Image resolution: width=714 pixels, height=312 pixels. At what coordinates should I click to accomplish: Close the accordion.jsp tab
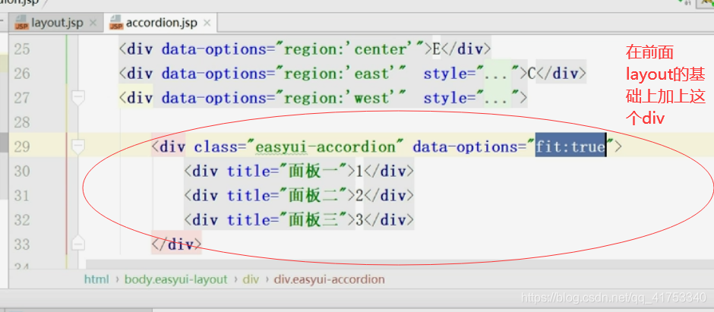(x=207, y=23)
